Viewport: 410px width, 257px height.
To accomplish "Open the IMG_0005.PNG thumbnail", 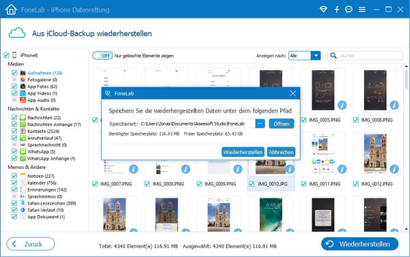I will pos(323,90).
